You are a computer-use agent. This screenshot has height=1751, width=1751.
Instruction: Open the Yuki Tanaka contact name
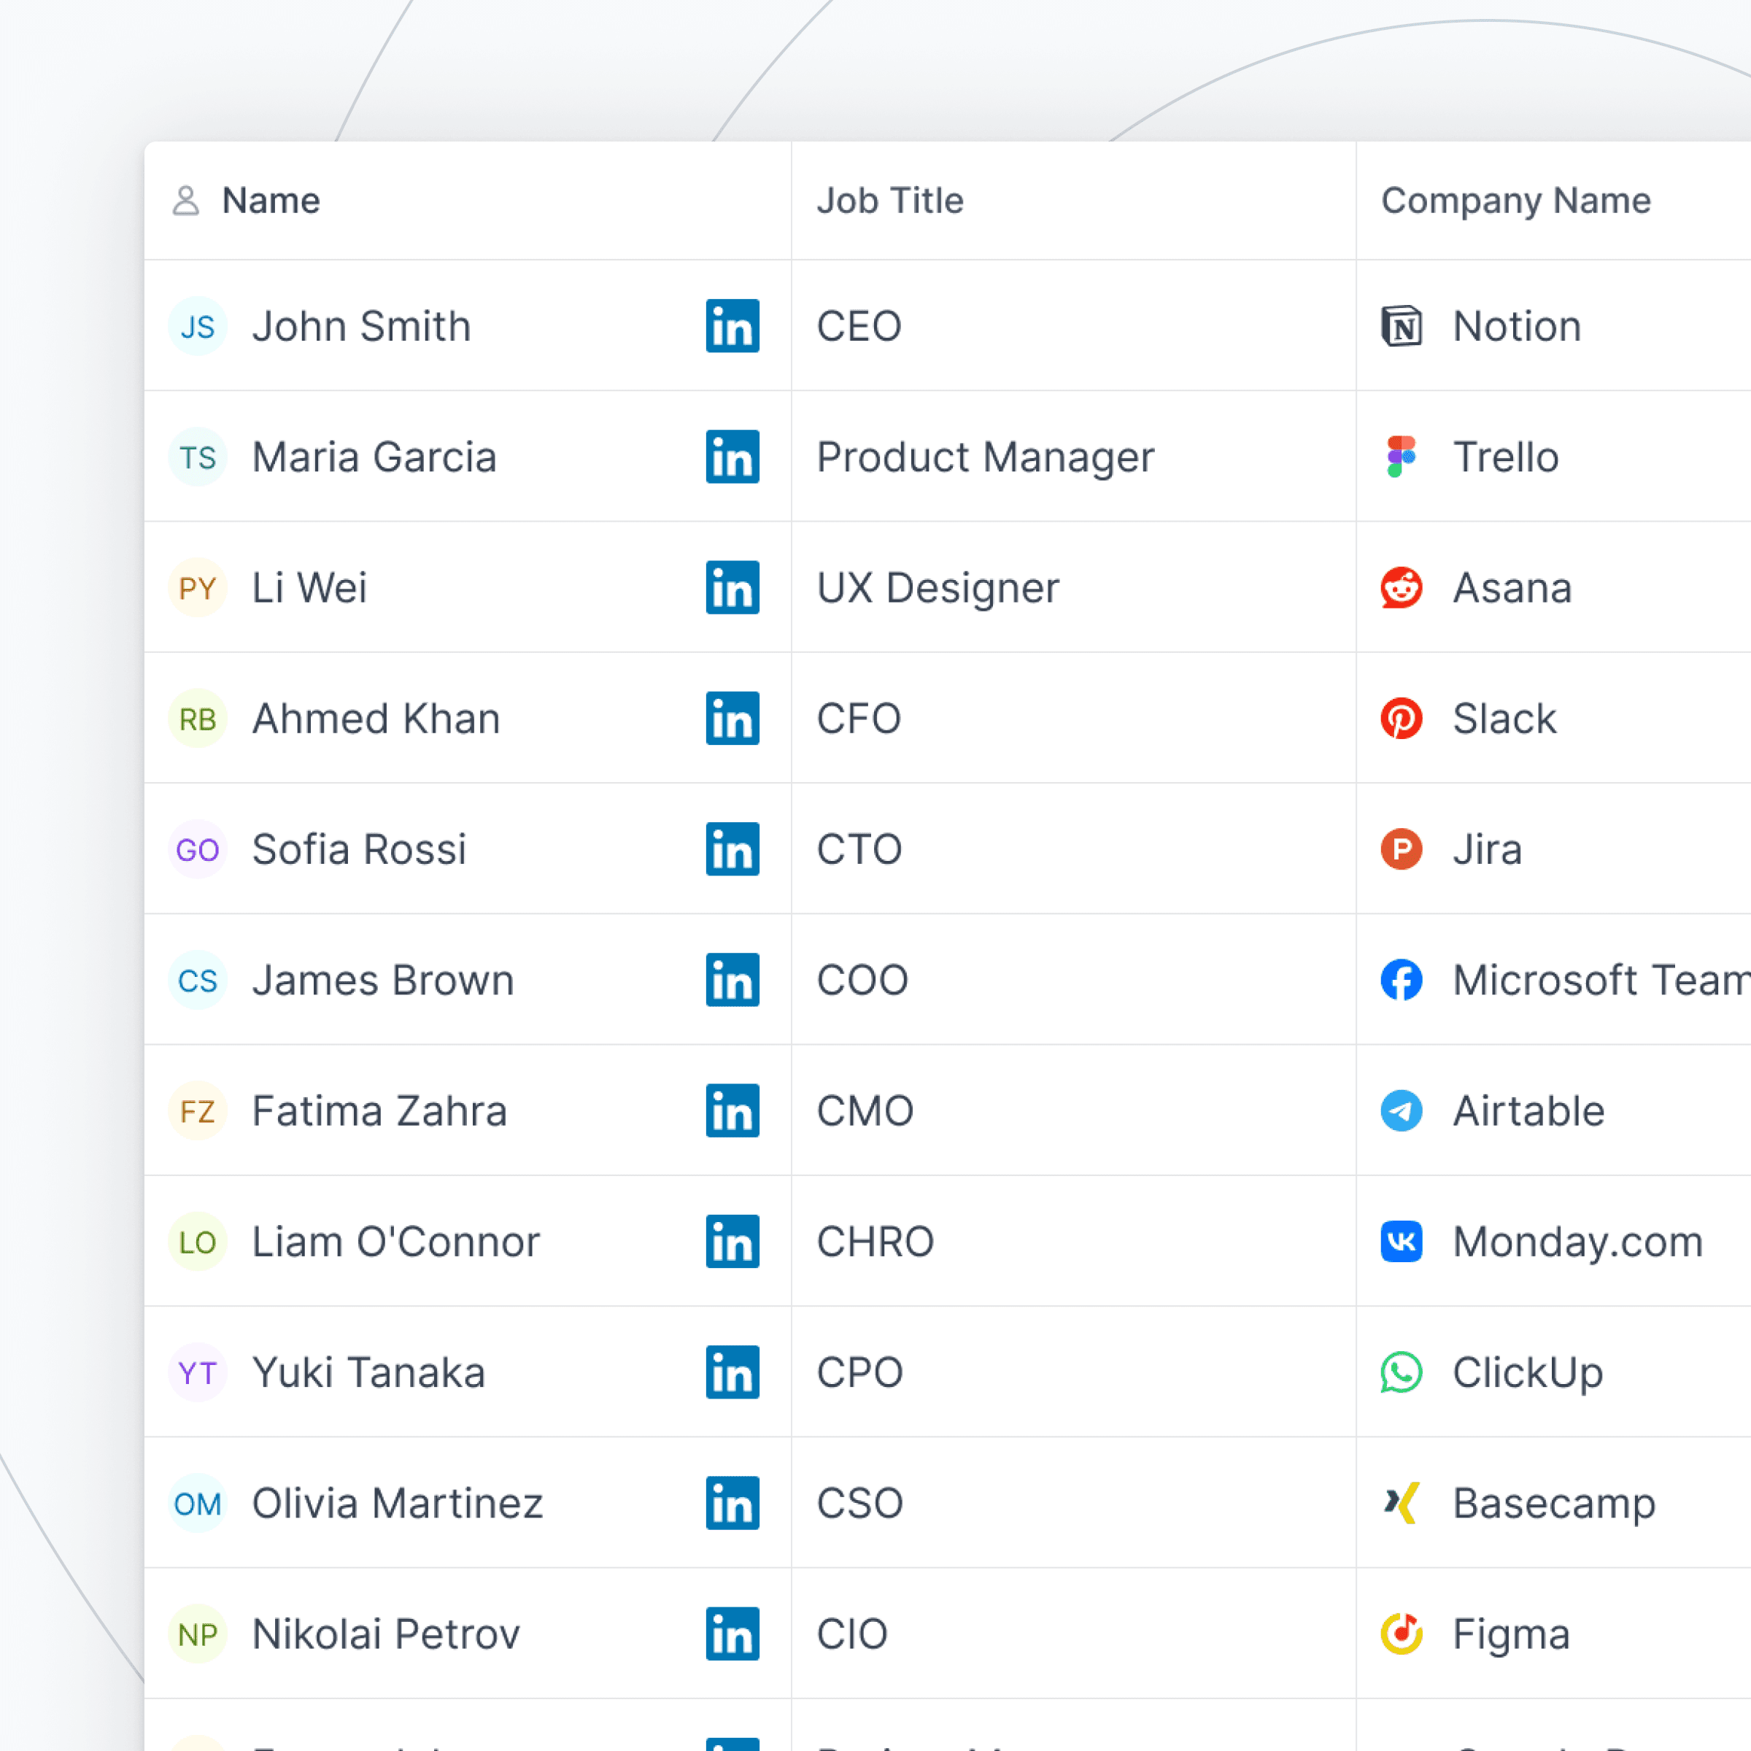pos(368,1372)
